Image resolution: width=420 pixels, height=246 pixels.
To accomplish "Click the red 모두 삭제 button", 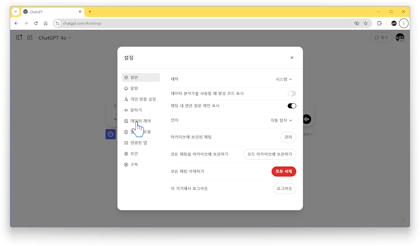I will pyautogui.click(x=284, y=171).
